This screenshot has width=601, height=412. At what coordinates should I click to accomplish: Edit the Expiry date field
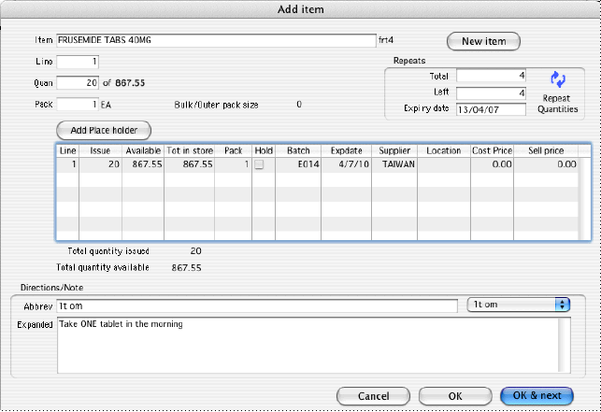point(492,109)
